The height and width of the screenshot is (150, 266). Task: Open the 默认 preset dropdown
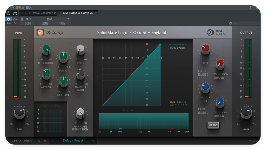point(51,19)
